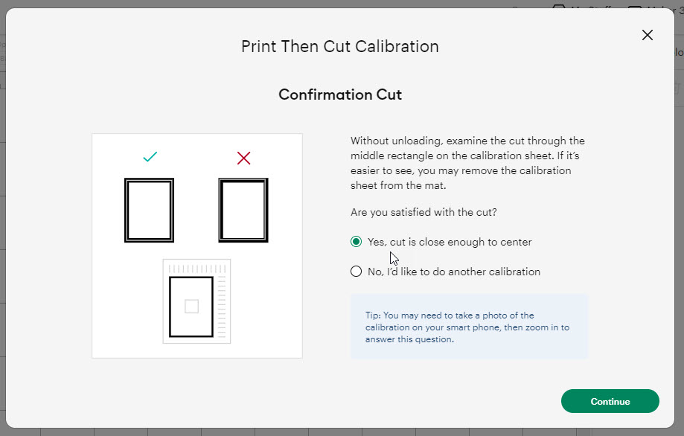Screen dimensions: 684x436
Task: Click the bad cut example frame under the red X
Action: coord(243,210)
